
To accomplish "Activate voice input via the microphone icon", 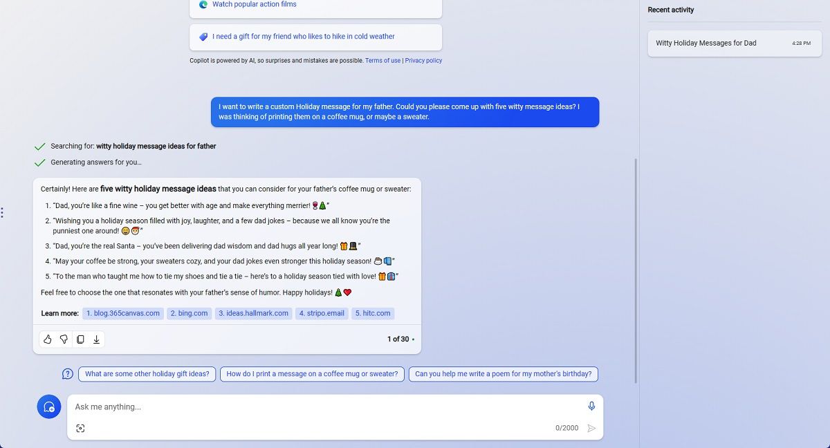I will (591, 406).
